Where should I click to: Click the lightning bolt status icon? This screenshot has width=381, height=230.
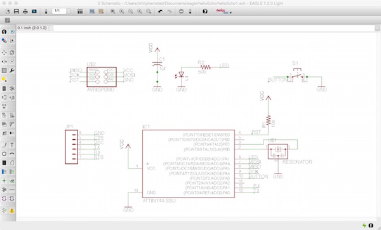pos(364,226)
